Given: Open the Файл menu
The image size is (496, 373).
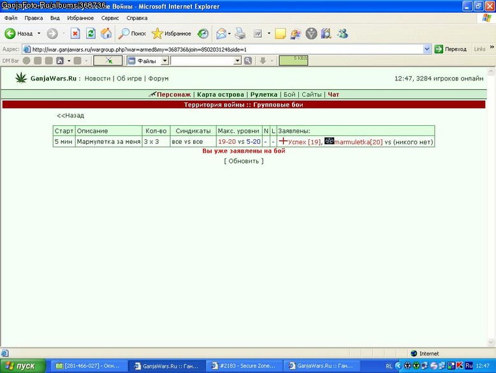Looking at the screenshot, I should coord(11,18).
